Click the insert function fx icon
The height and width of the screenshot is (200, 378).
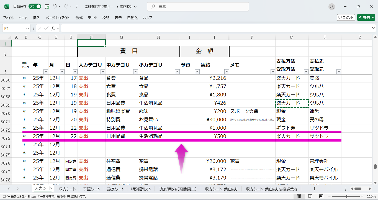(x=53, y=28)
